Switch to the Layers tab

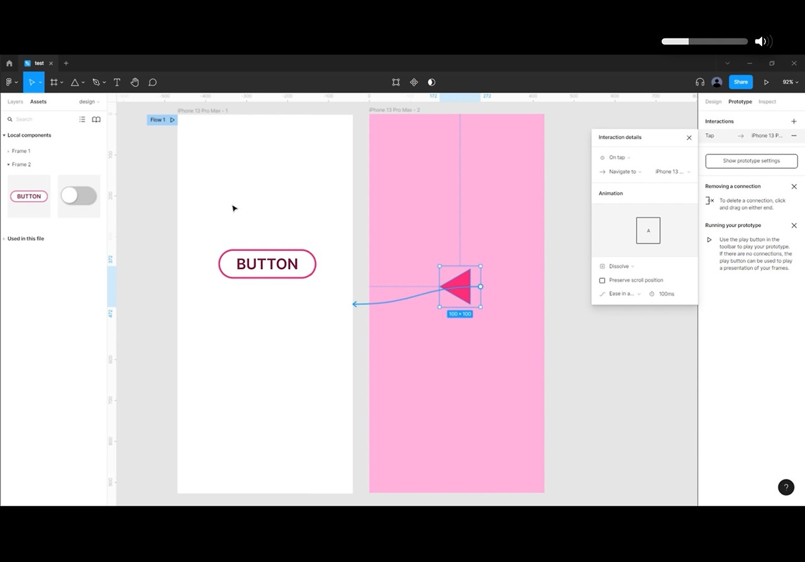pos(15,102)
